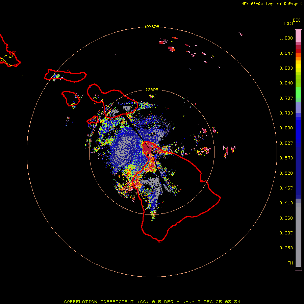Click the 1.000 scale value

tap(286, 38)
